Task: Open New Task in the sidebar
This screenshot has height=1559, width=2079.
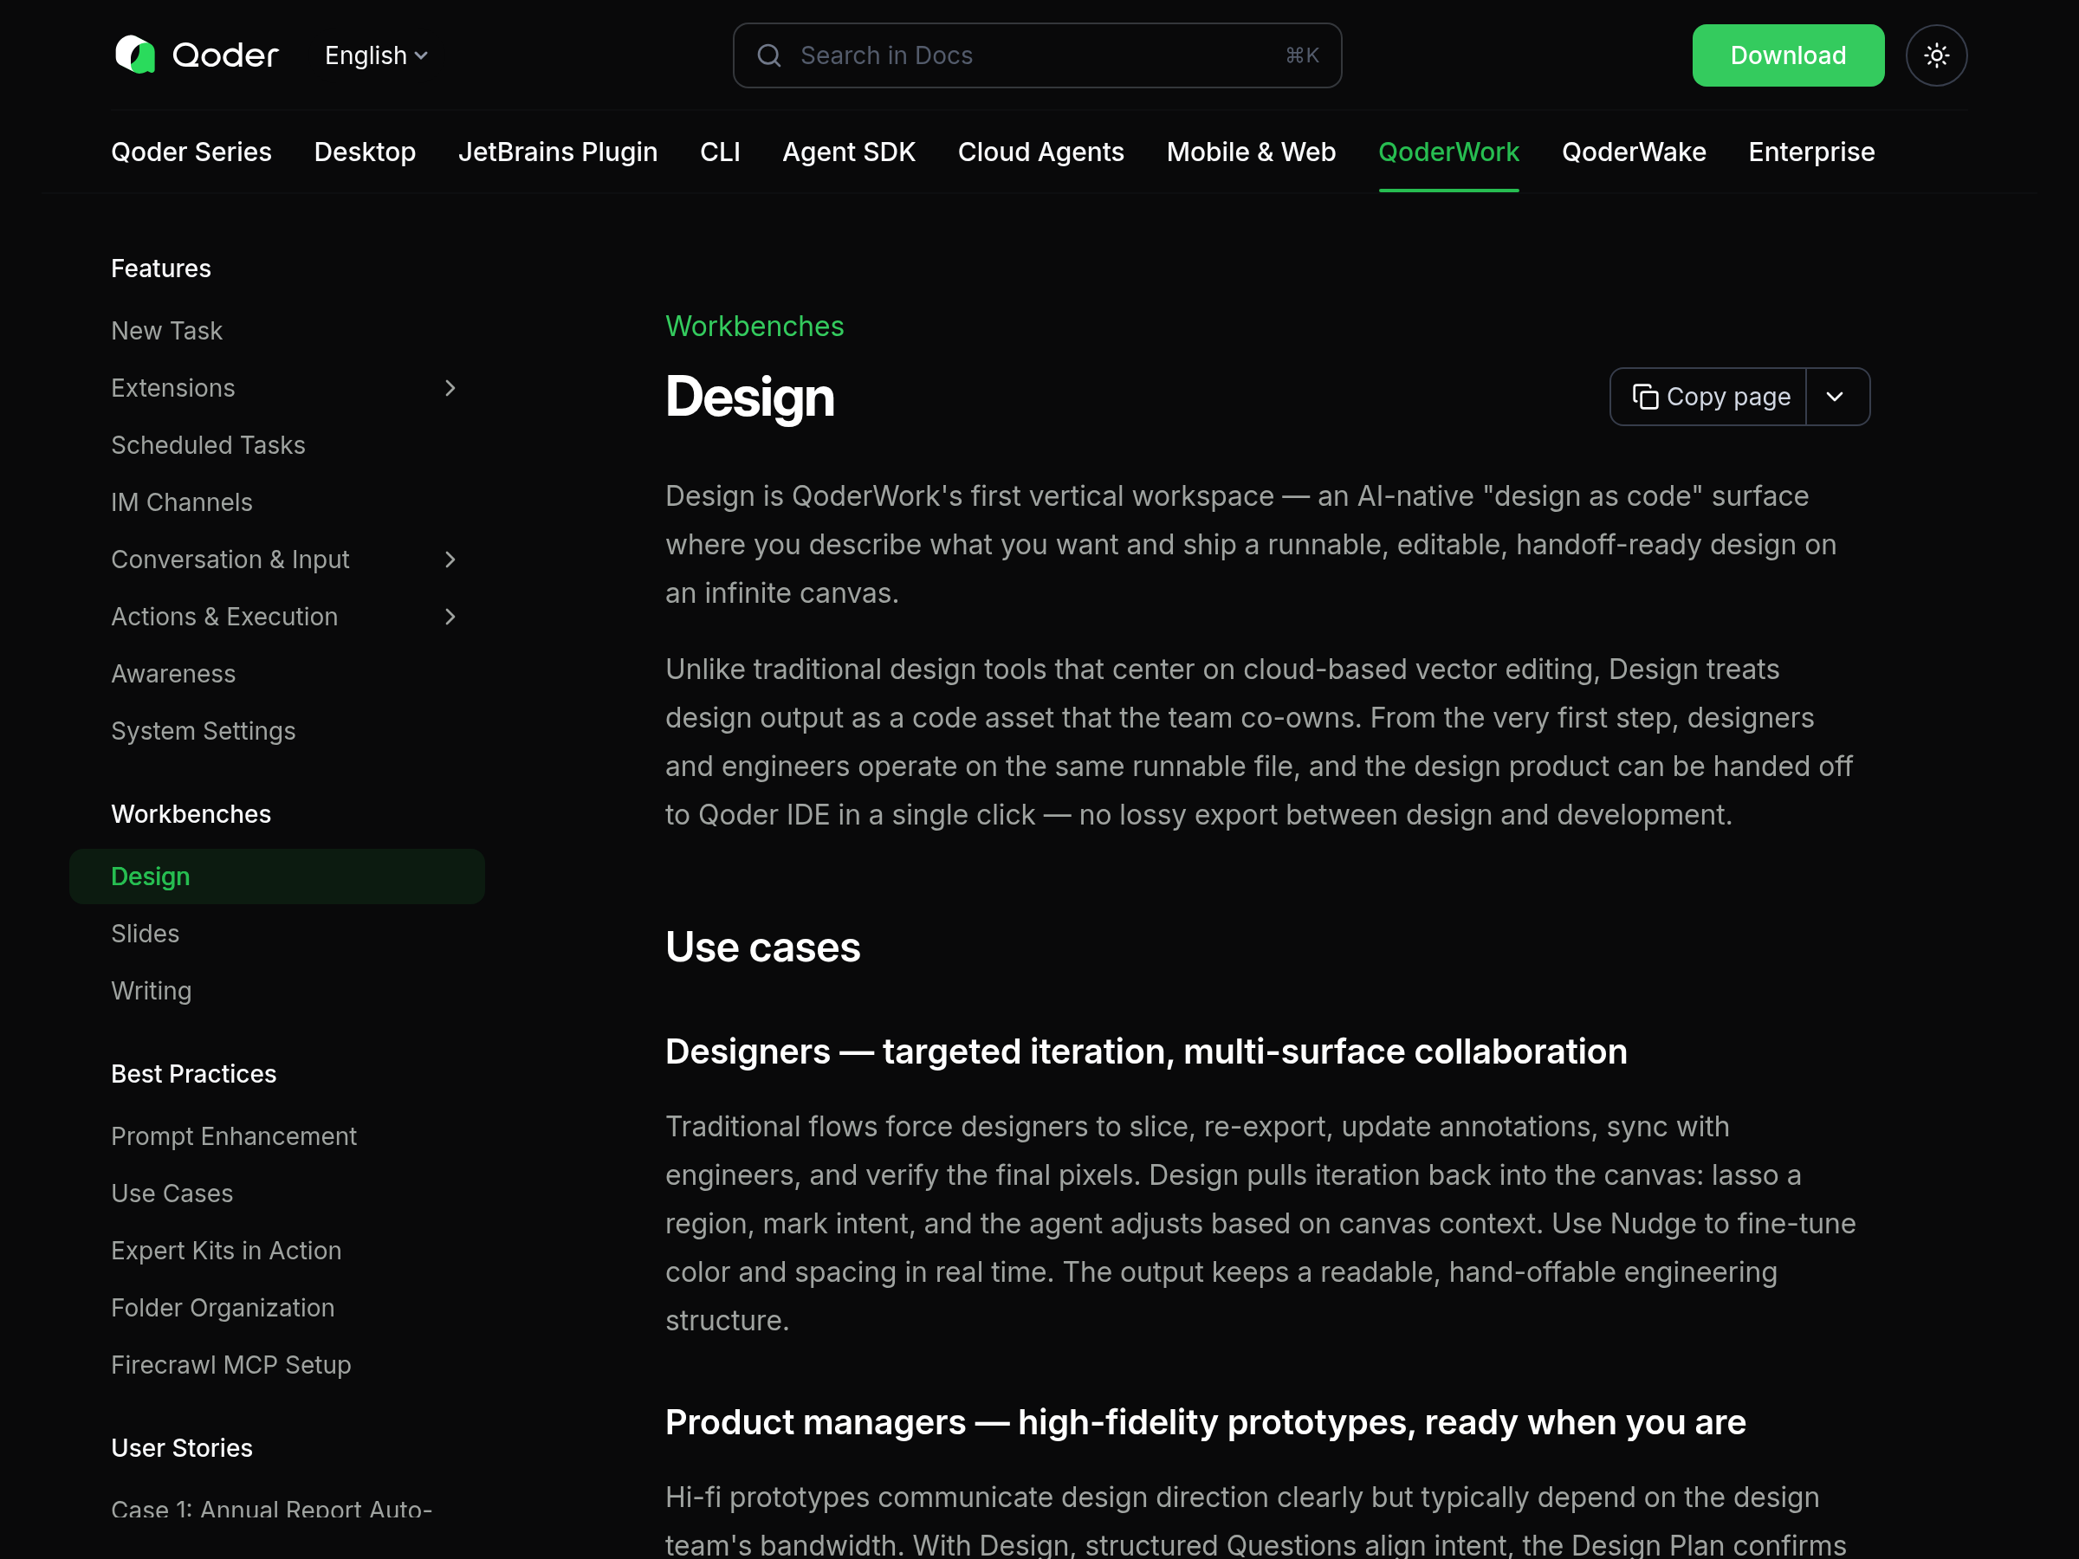Action: click(166, 331)
